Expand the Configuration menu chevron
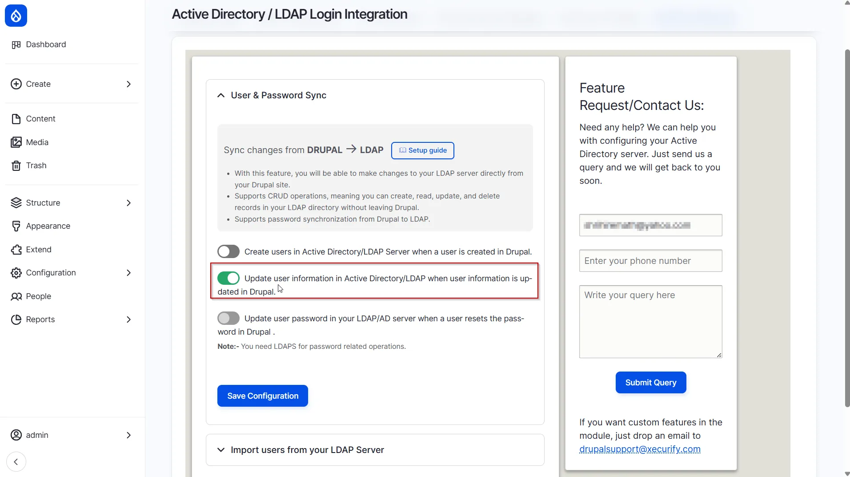 point(128,273)
